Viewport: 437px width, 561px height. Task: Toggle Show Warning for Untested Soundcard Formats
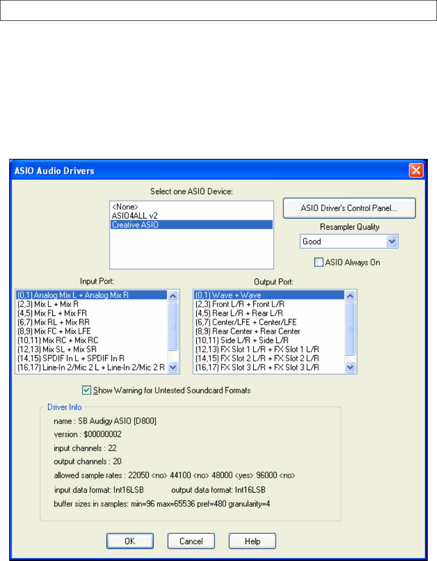[x=86, y=390]
